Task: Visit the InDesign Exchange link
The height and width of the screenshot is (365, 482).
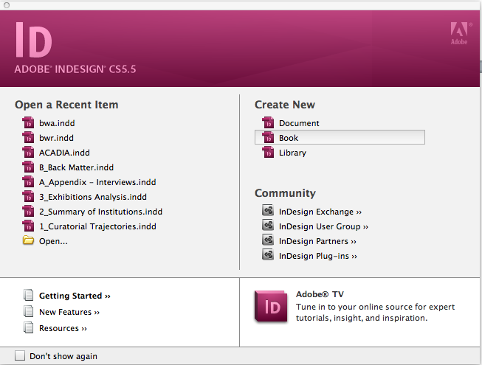Action: tap(320, 212)
